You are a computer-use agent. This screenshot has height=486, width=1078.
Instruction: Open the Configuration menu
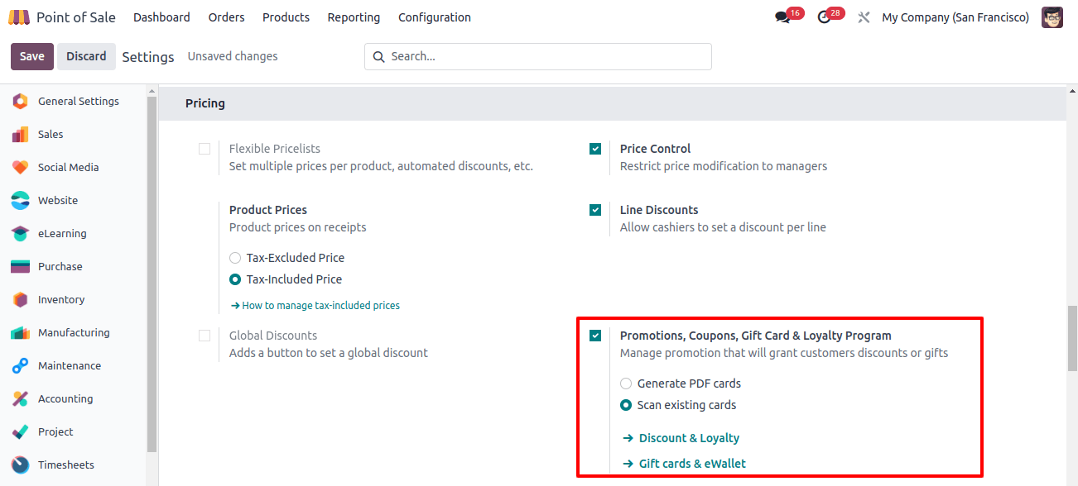point(435,17)
